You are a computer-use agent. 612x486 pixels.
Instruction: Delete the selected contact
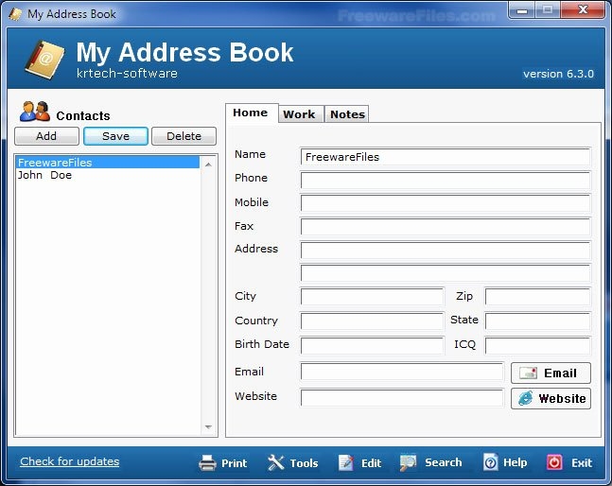click(184, 136)
